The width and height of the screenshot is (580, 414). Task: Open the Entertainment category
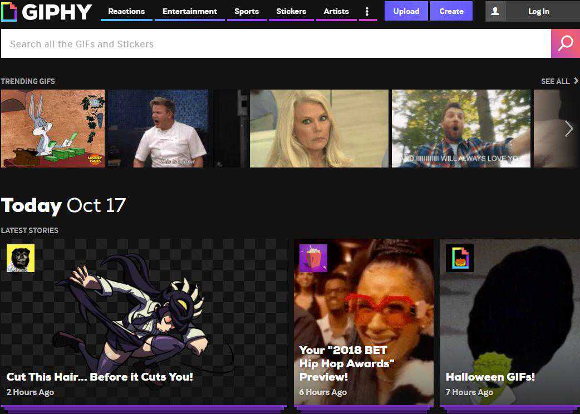(x=190, y=11)
